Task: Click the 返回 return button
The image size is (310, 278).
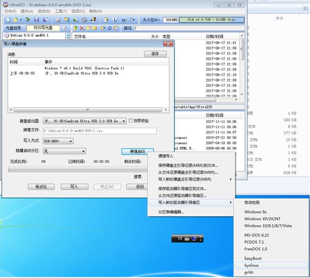Action: click(x=137, y=187)
